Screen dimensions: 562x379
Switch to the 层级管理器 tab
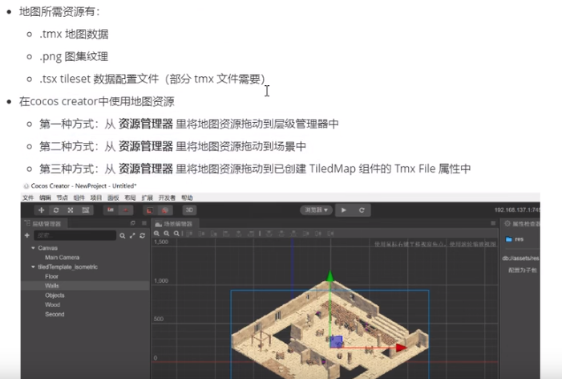coord(43,223)
